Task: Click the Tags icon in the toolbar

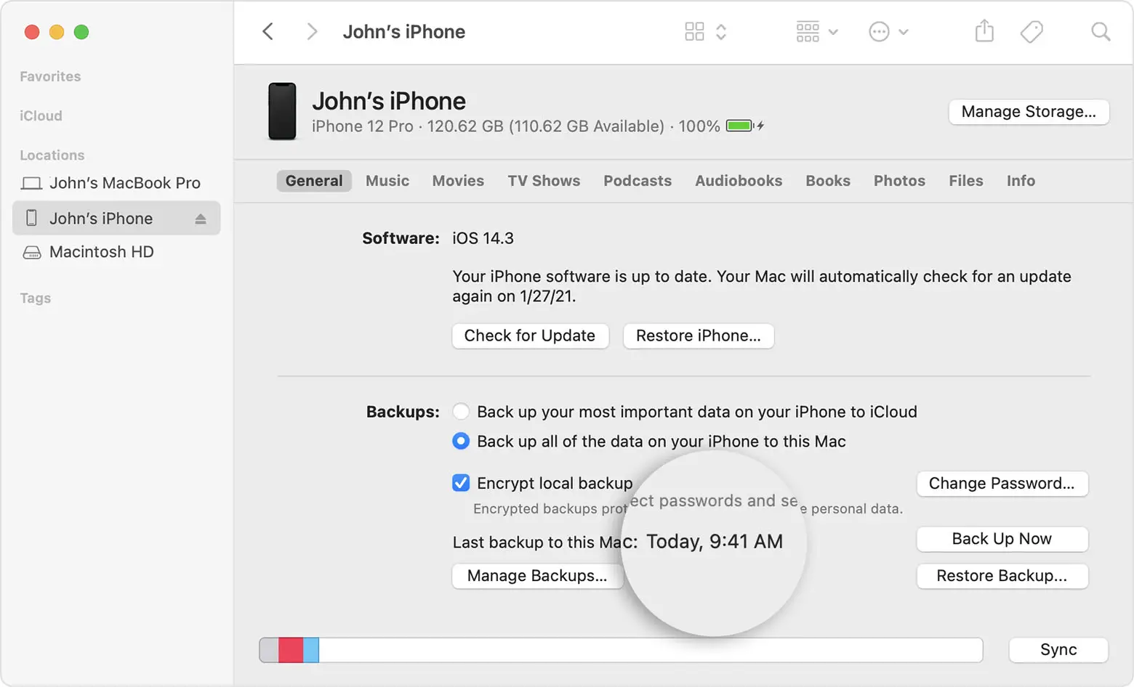Action: 1032,31
